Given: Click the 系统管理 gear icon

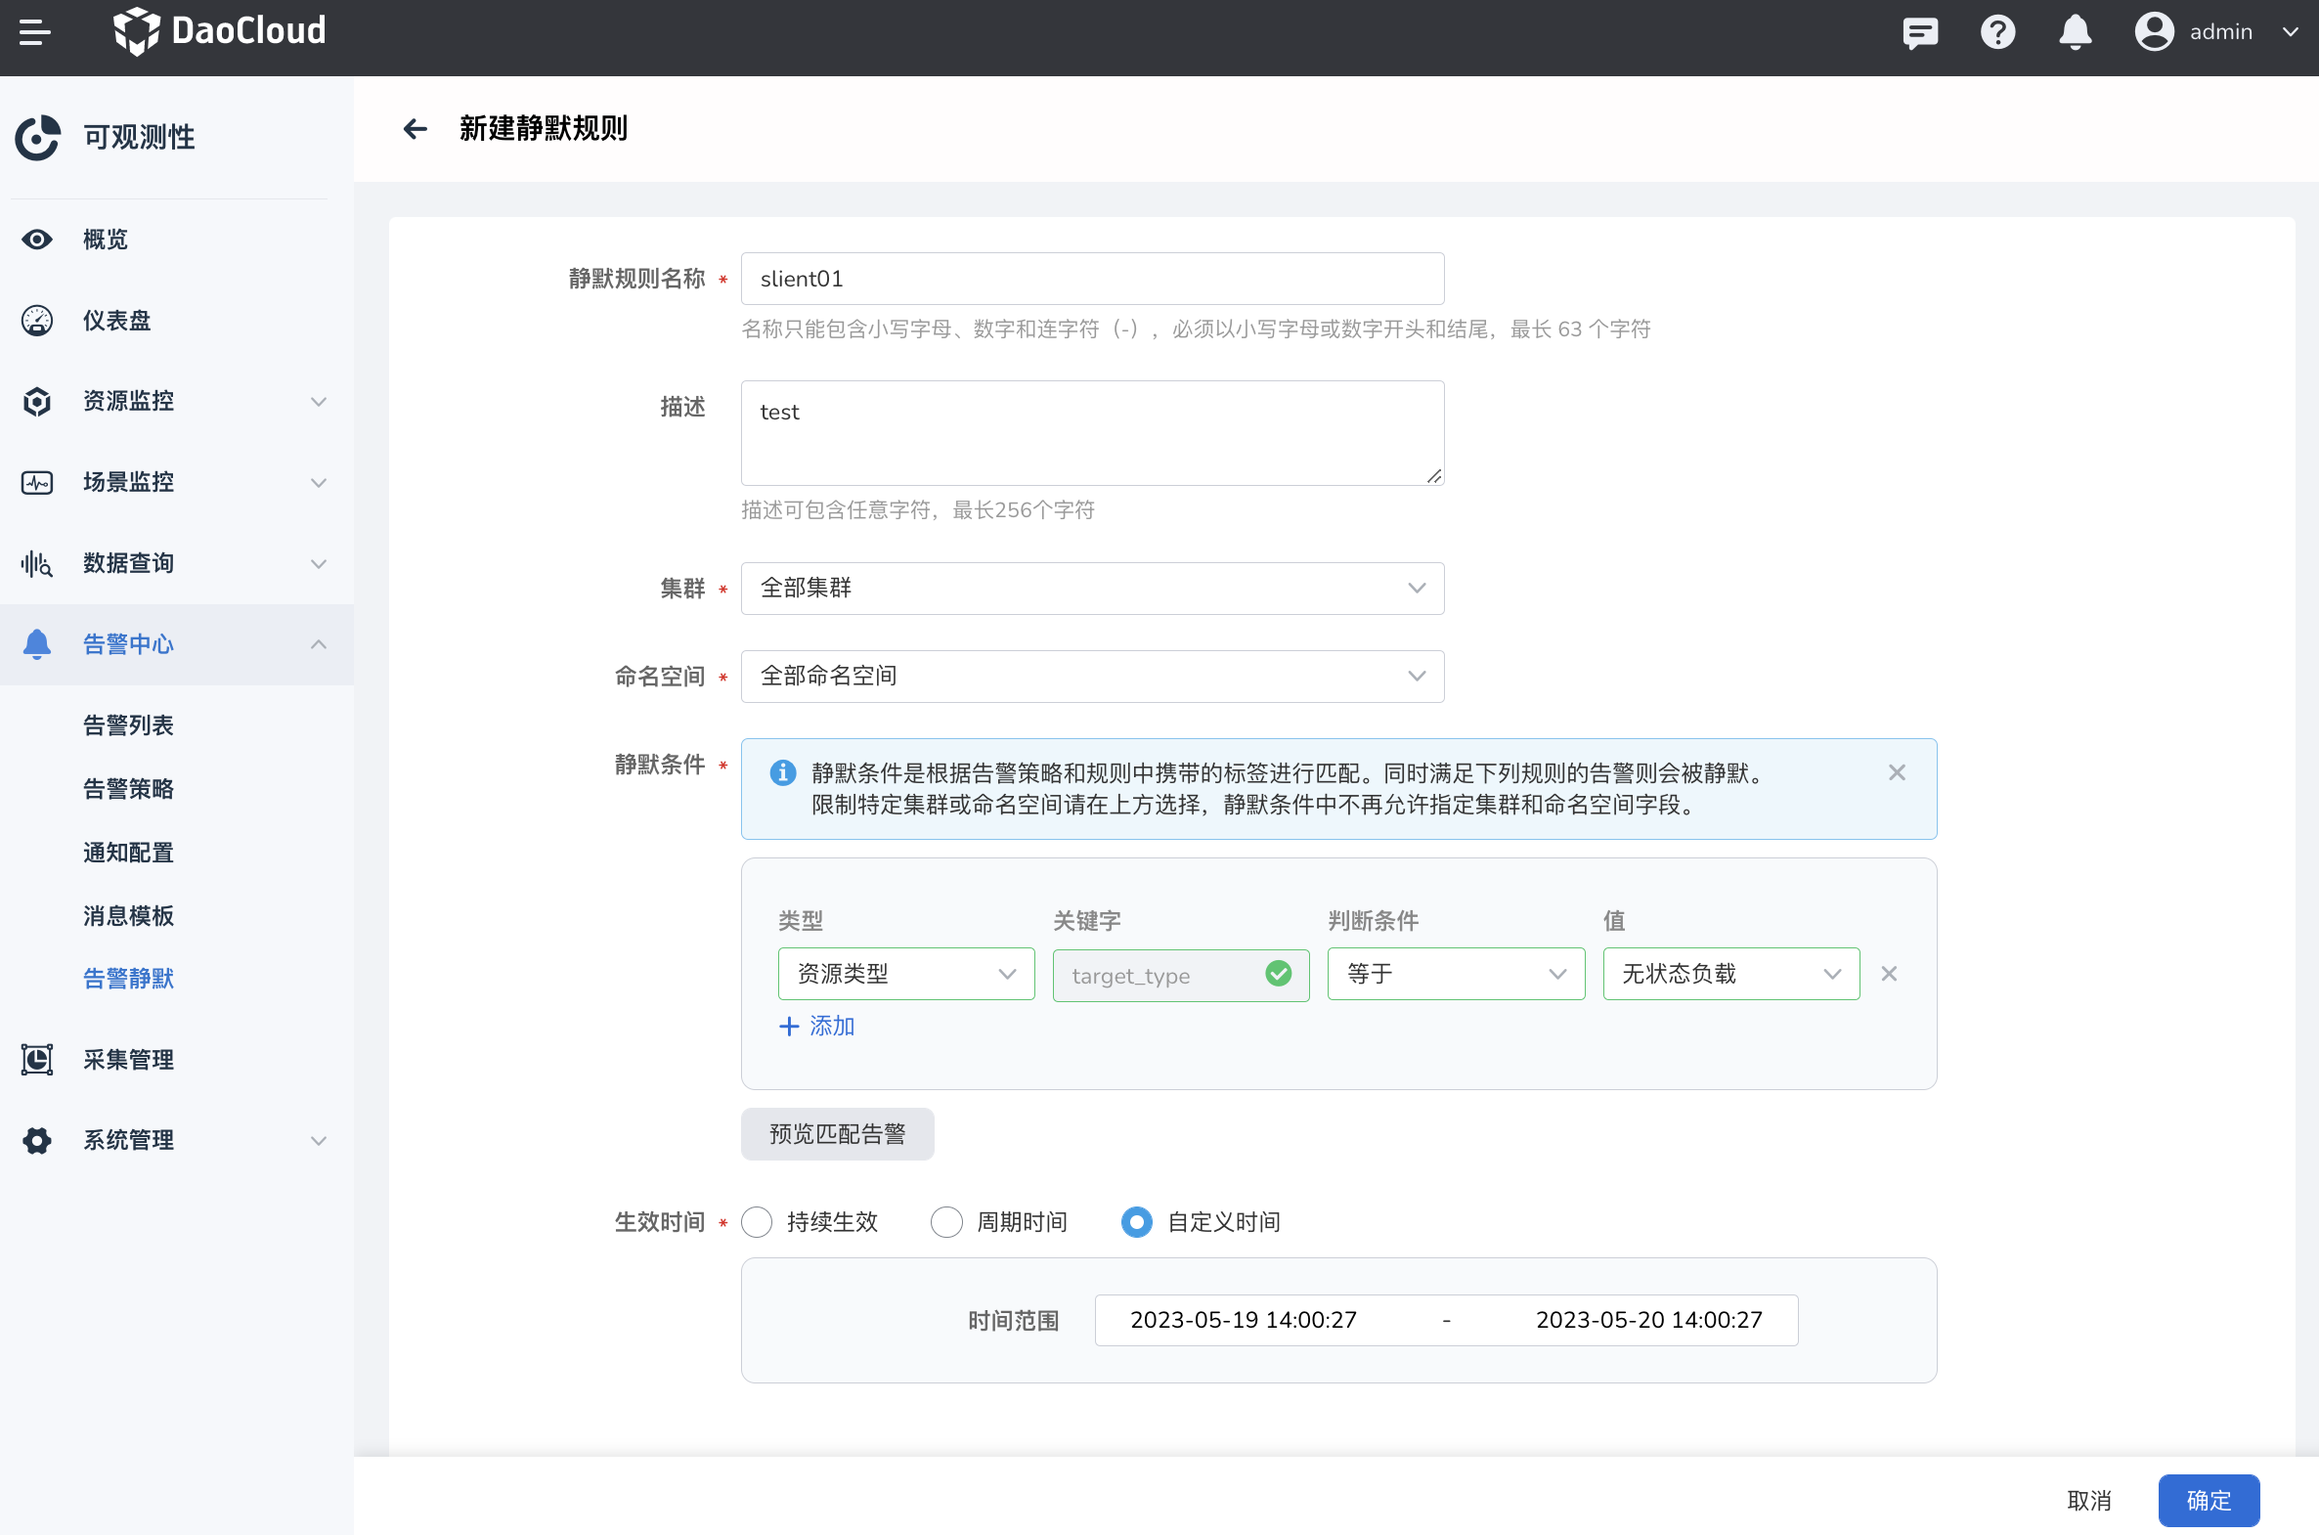Looking at the screenshot, I should coord(37,1140).
